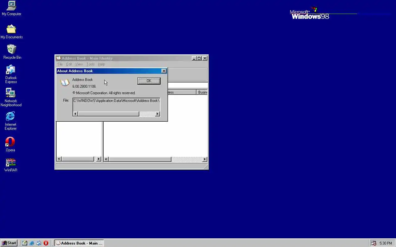Open the Help menu in Address Book
Screen dimensions: 396x247
[x=101, y=64]
